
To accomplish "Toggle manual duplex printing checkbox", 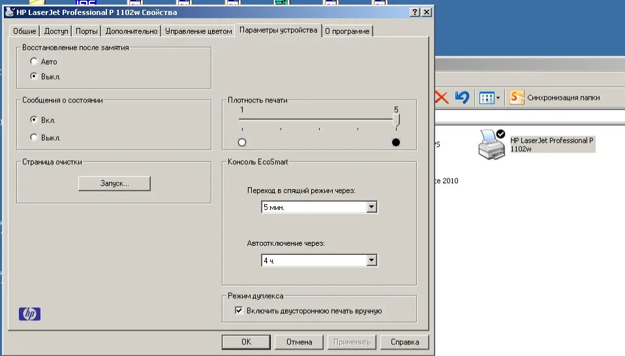I will click(x=239, y=310).
